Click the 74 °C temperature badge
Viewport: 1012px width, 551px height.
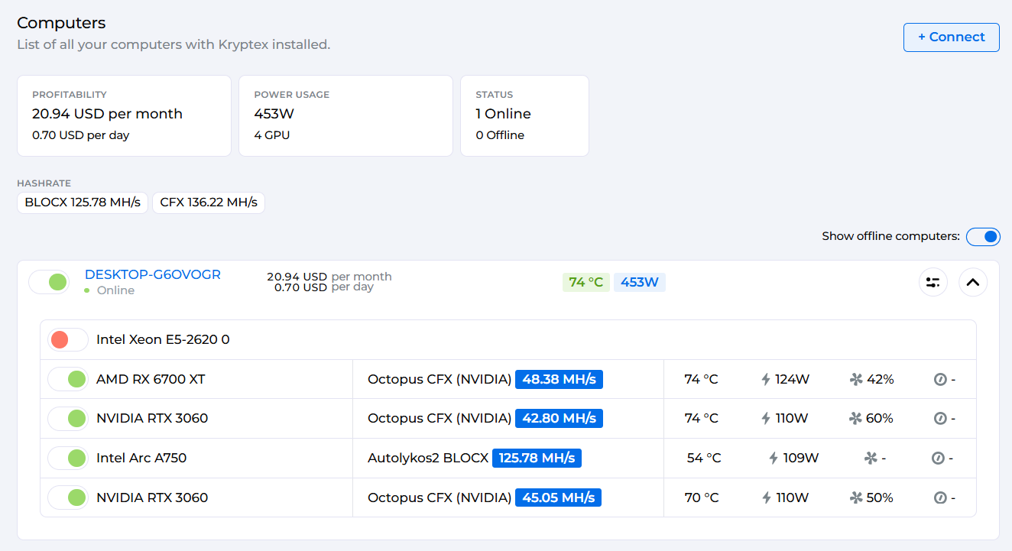(x=585, y=283)
